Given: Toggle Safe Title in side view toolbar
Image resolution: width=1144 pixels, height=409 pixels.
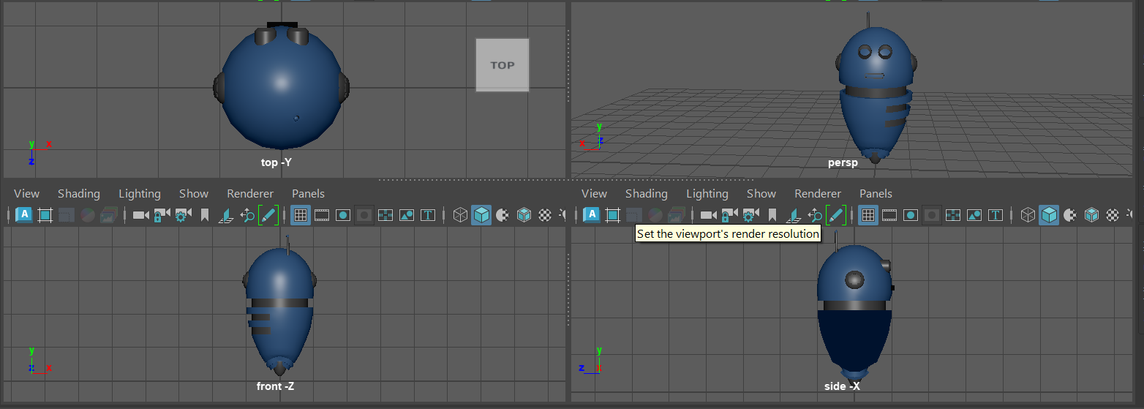Looking at the screenshot, I should (x=996, y=215).
